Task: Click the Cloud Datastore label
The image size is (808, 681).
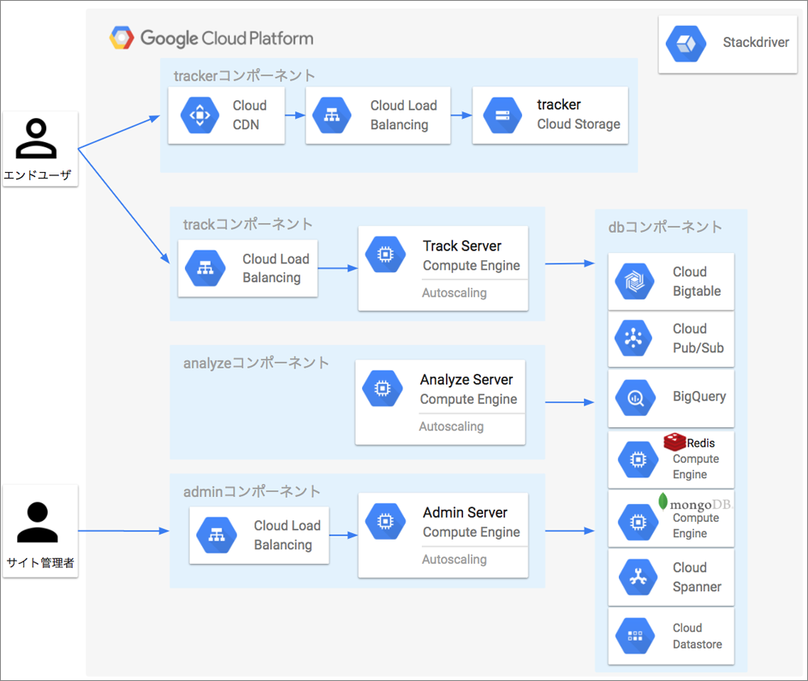Action: click(x=697, y=637)
